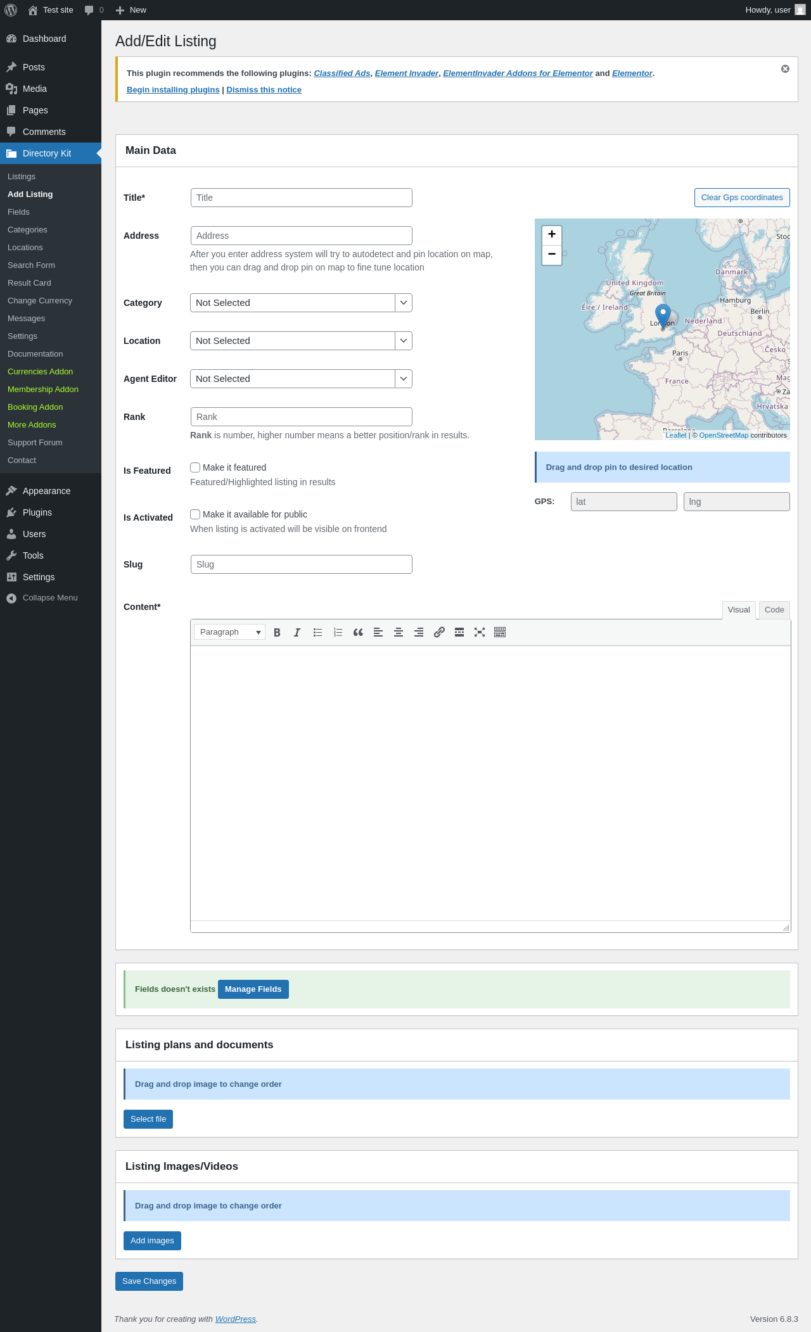
Task: Enable fullscreen mode in editor toolbar
Action: [480, 633]
